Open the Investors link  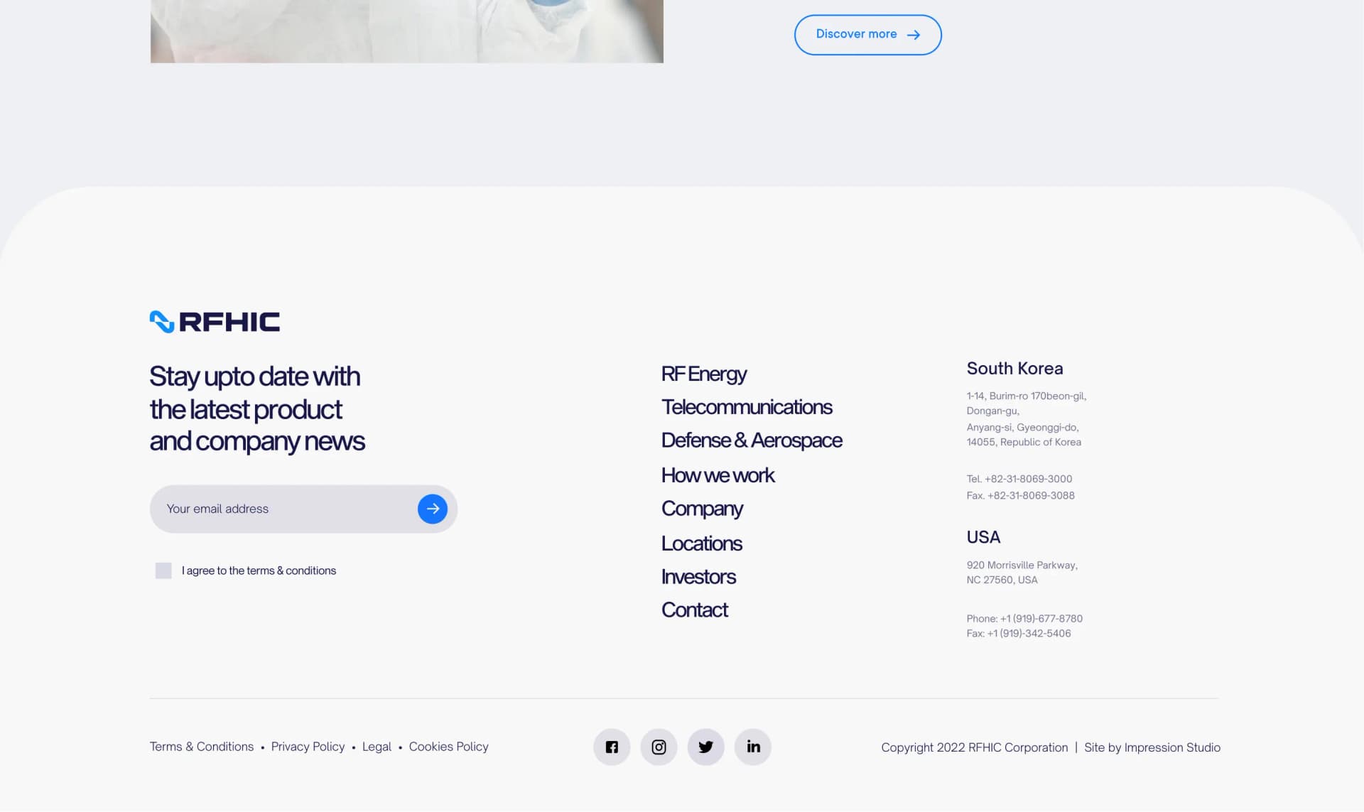pyautogui.click(x=698, y=577)
